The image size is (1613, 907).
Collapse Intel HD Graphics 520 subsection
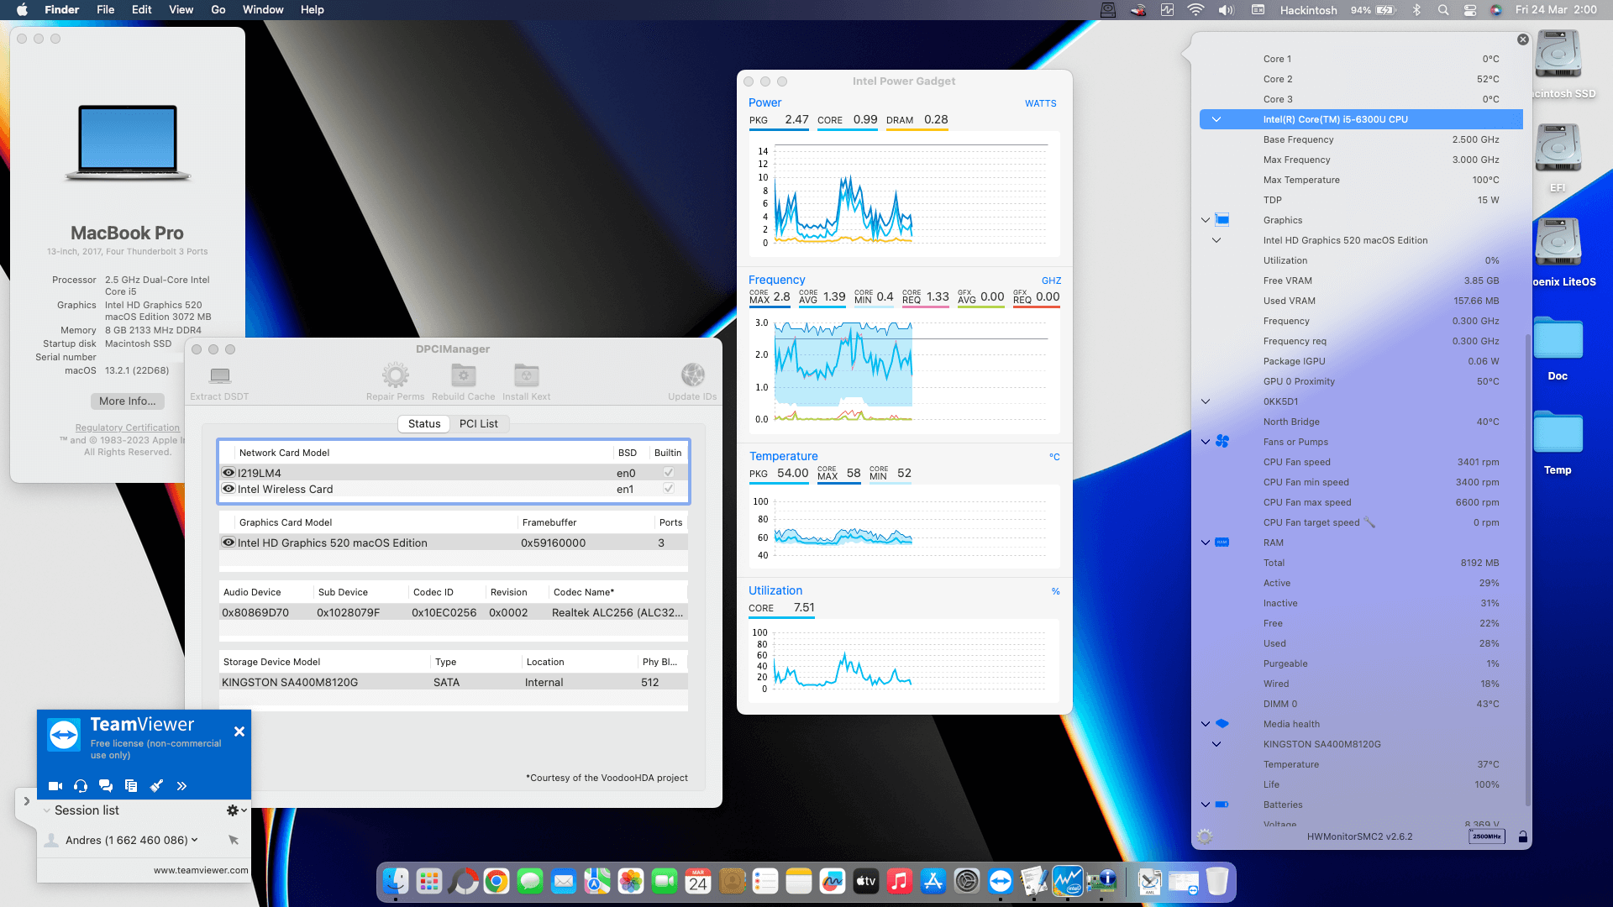pyautogui.click(x=1216, y=240)
